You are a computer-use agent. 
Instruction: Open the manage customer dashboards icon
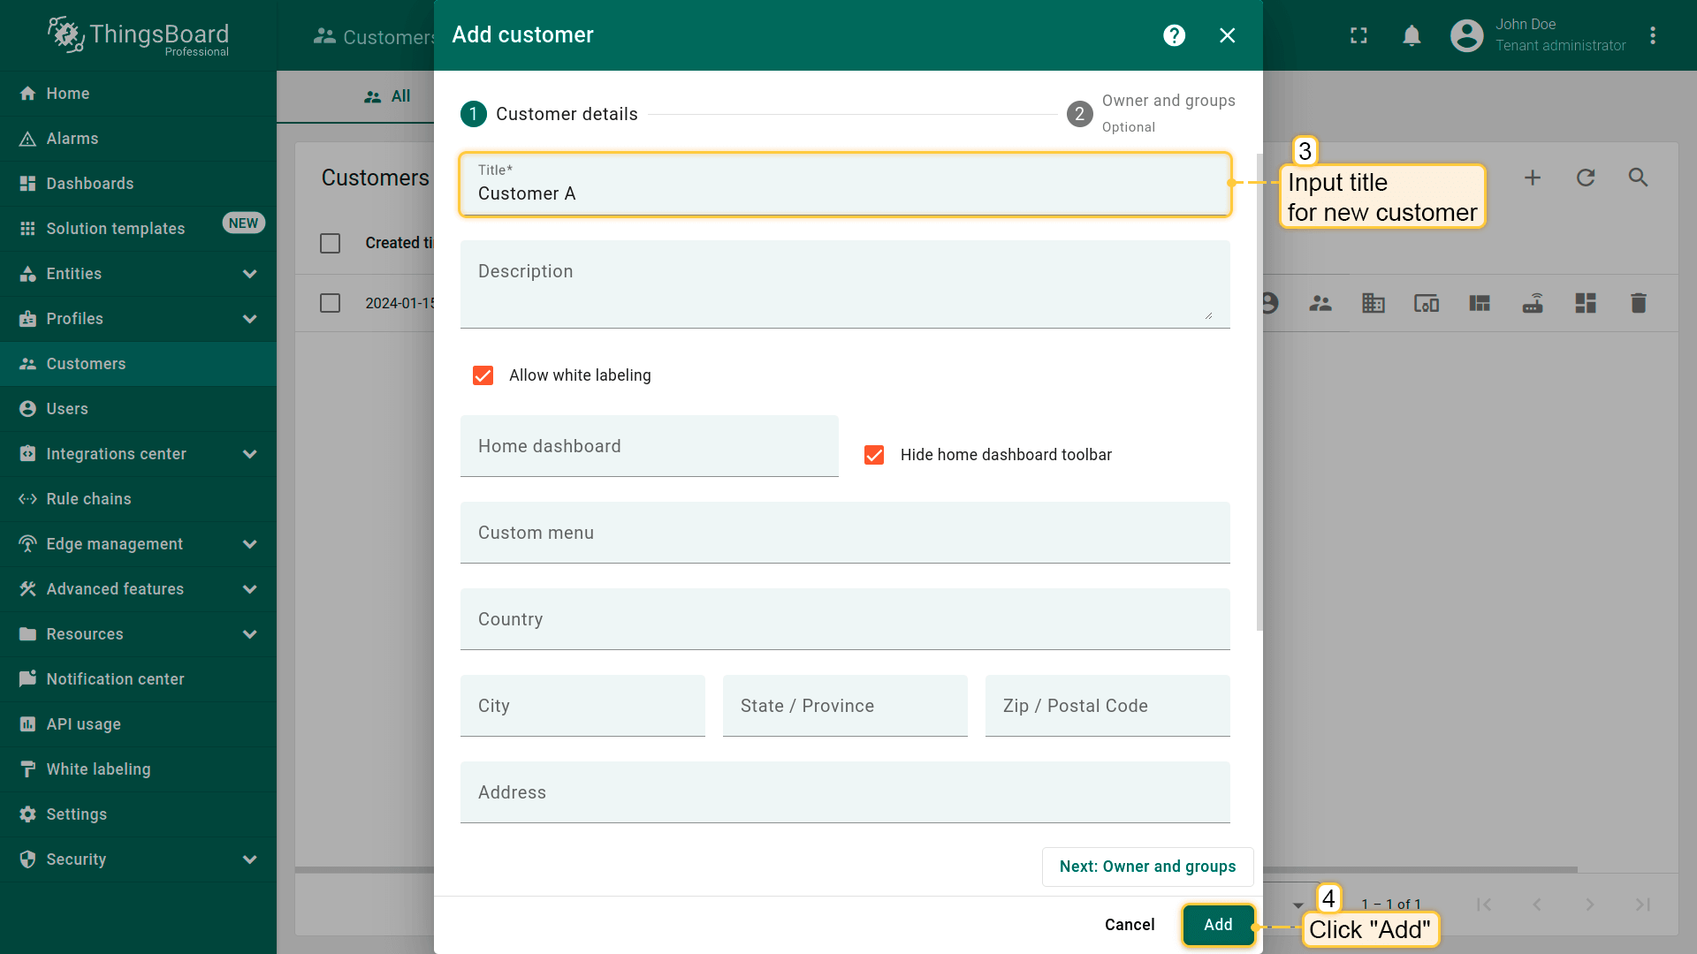point(1586,303)
